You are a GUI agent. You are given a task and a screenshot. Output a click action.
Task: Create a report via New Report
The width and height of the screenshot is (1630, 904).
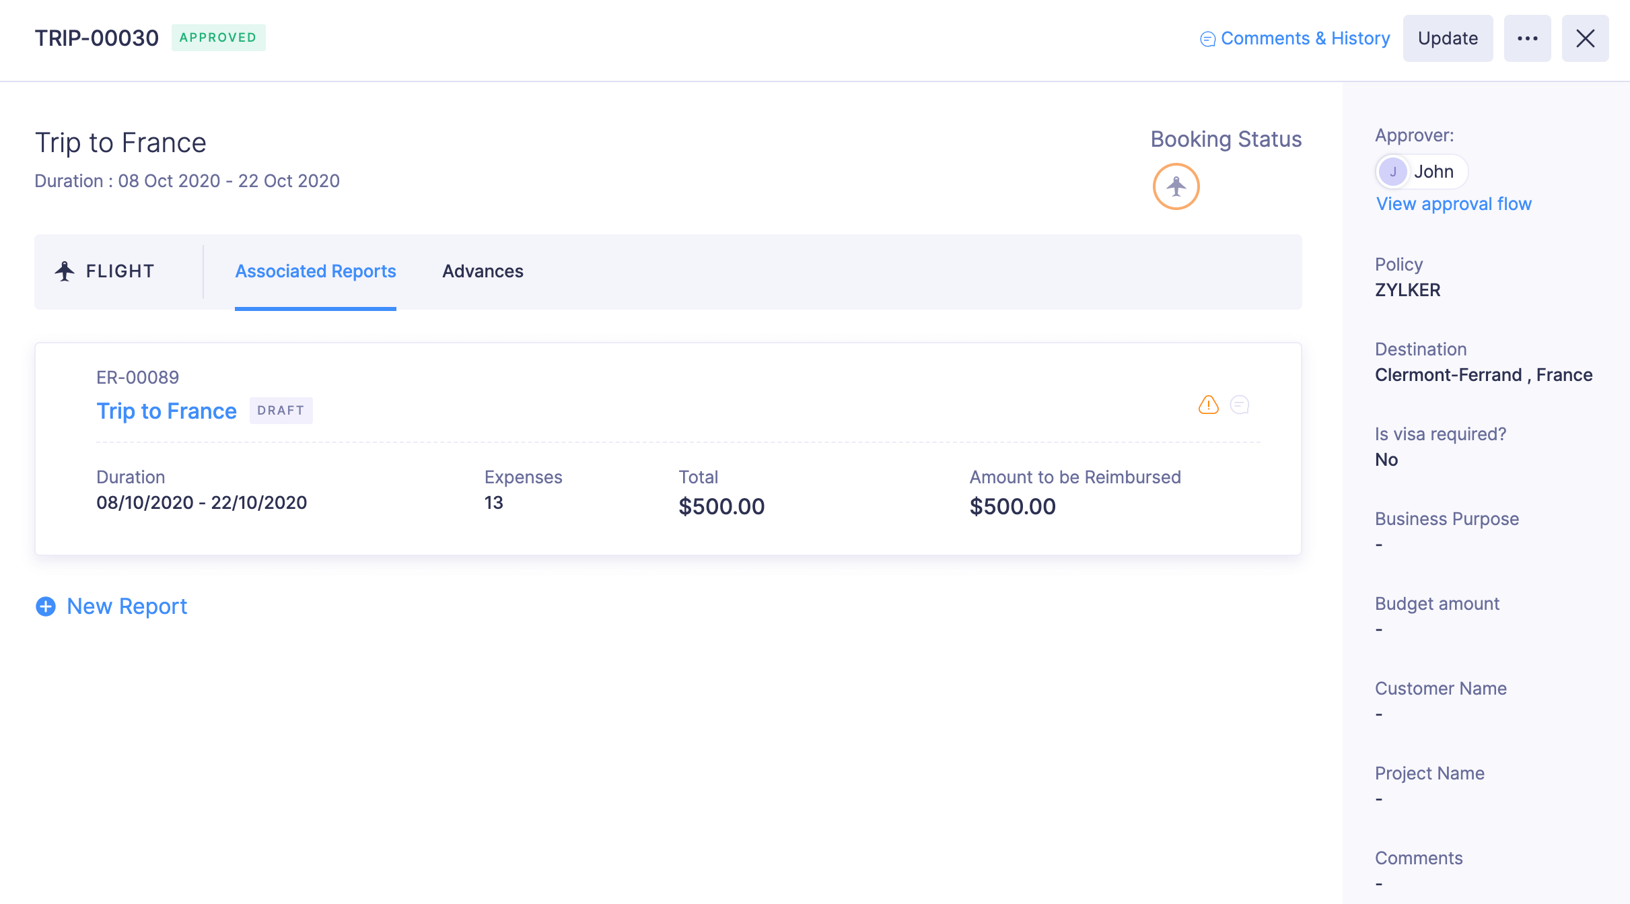tap(127, 606)
